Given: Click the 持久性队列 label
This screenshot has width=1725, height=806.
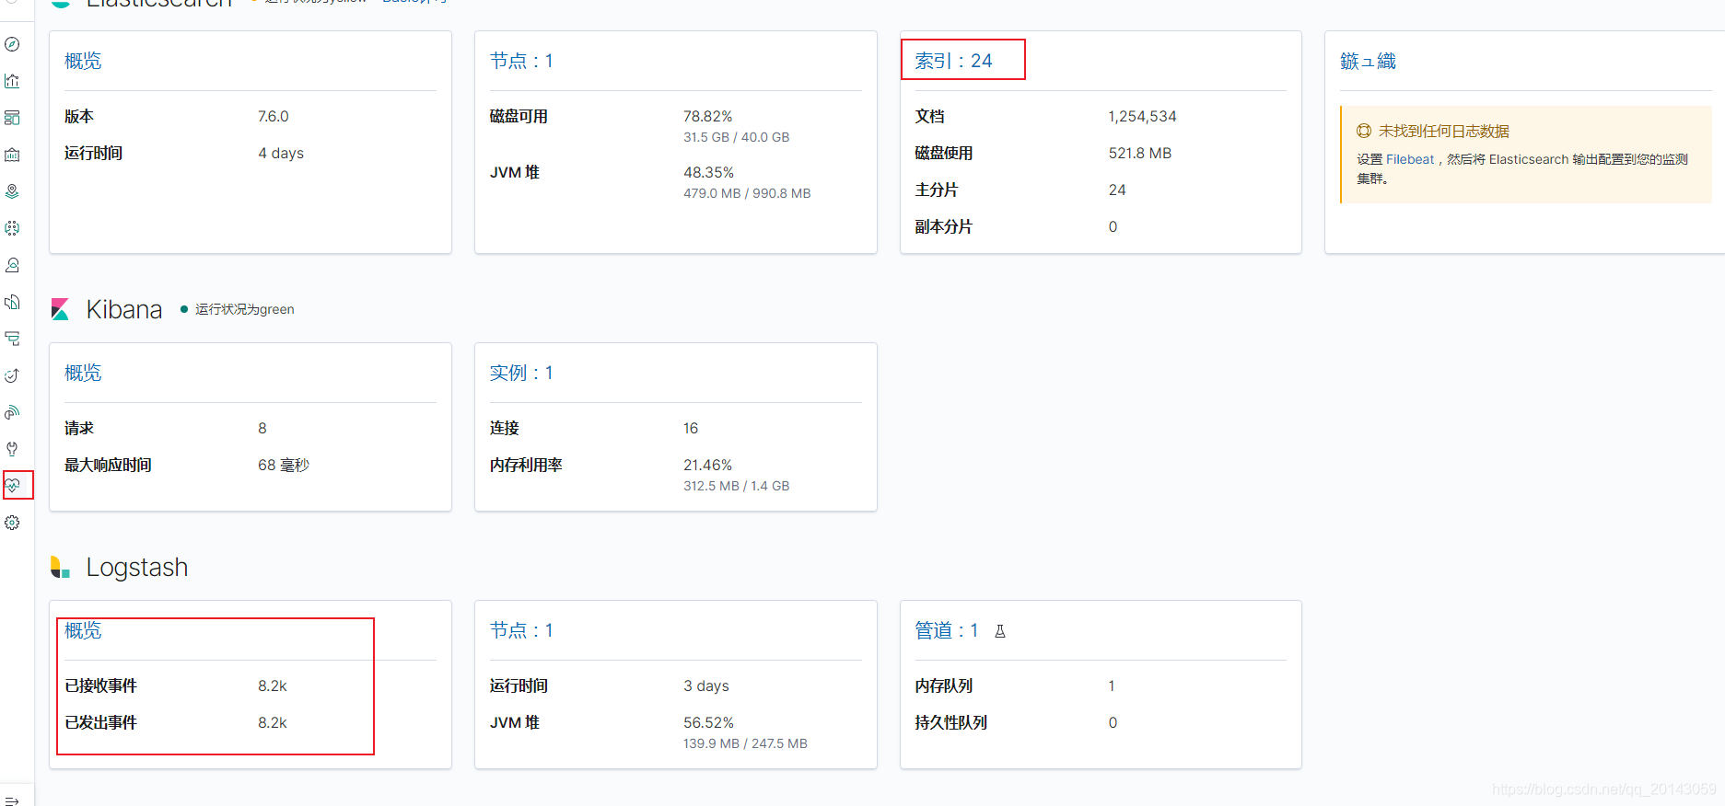Looking at the screenshot, I should point(951,723).
